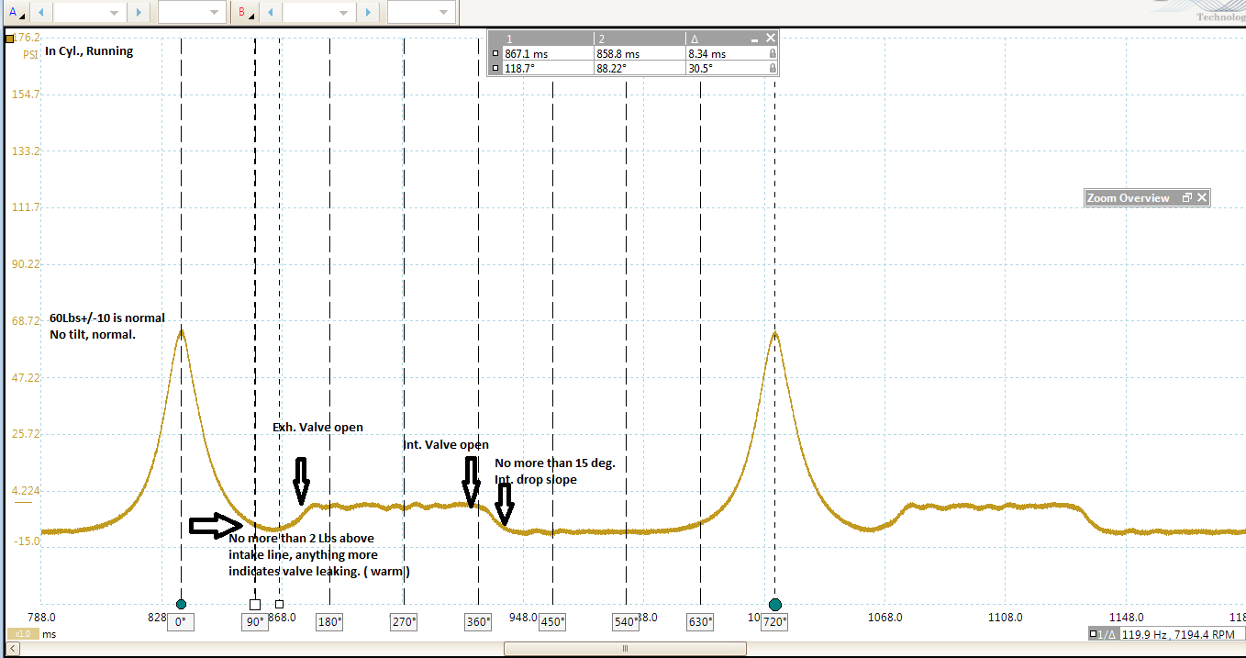Toggle lock on the ms ruler row
Screen dimensions: 1246x658
772,54
